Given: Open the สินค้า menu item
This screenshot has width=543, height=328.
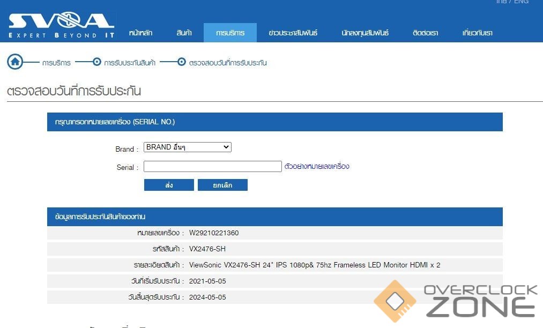Looking at the screenshot, I should click(x=184, y=33).
